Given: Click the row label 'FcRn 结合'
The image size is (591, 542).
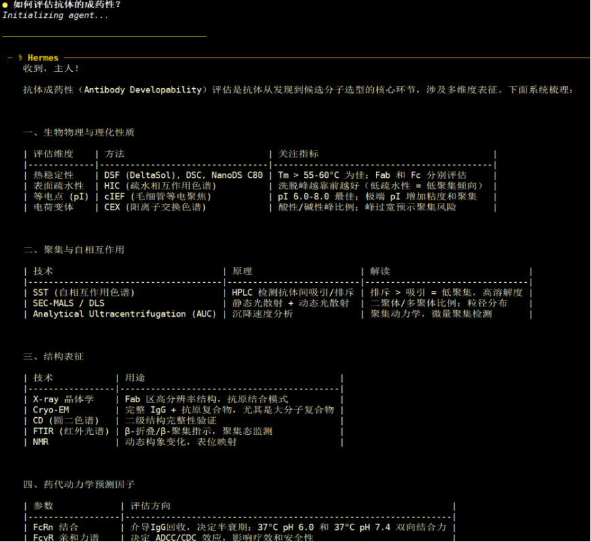Looking at the screenshot, I should 56,527.
